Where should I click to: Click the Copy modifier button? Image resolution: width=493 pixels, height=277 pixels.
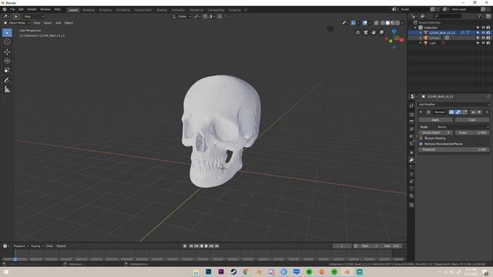click(472, 120)
